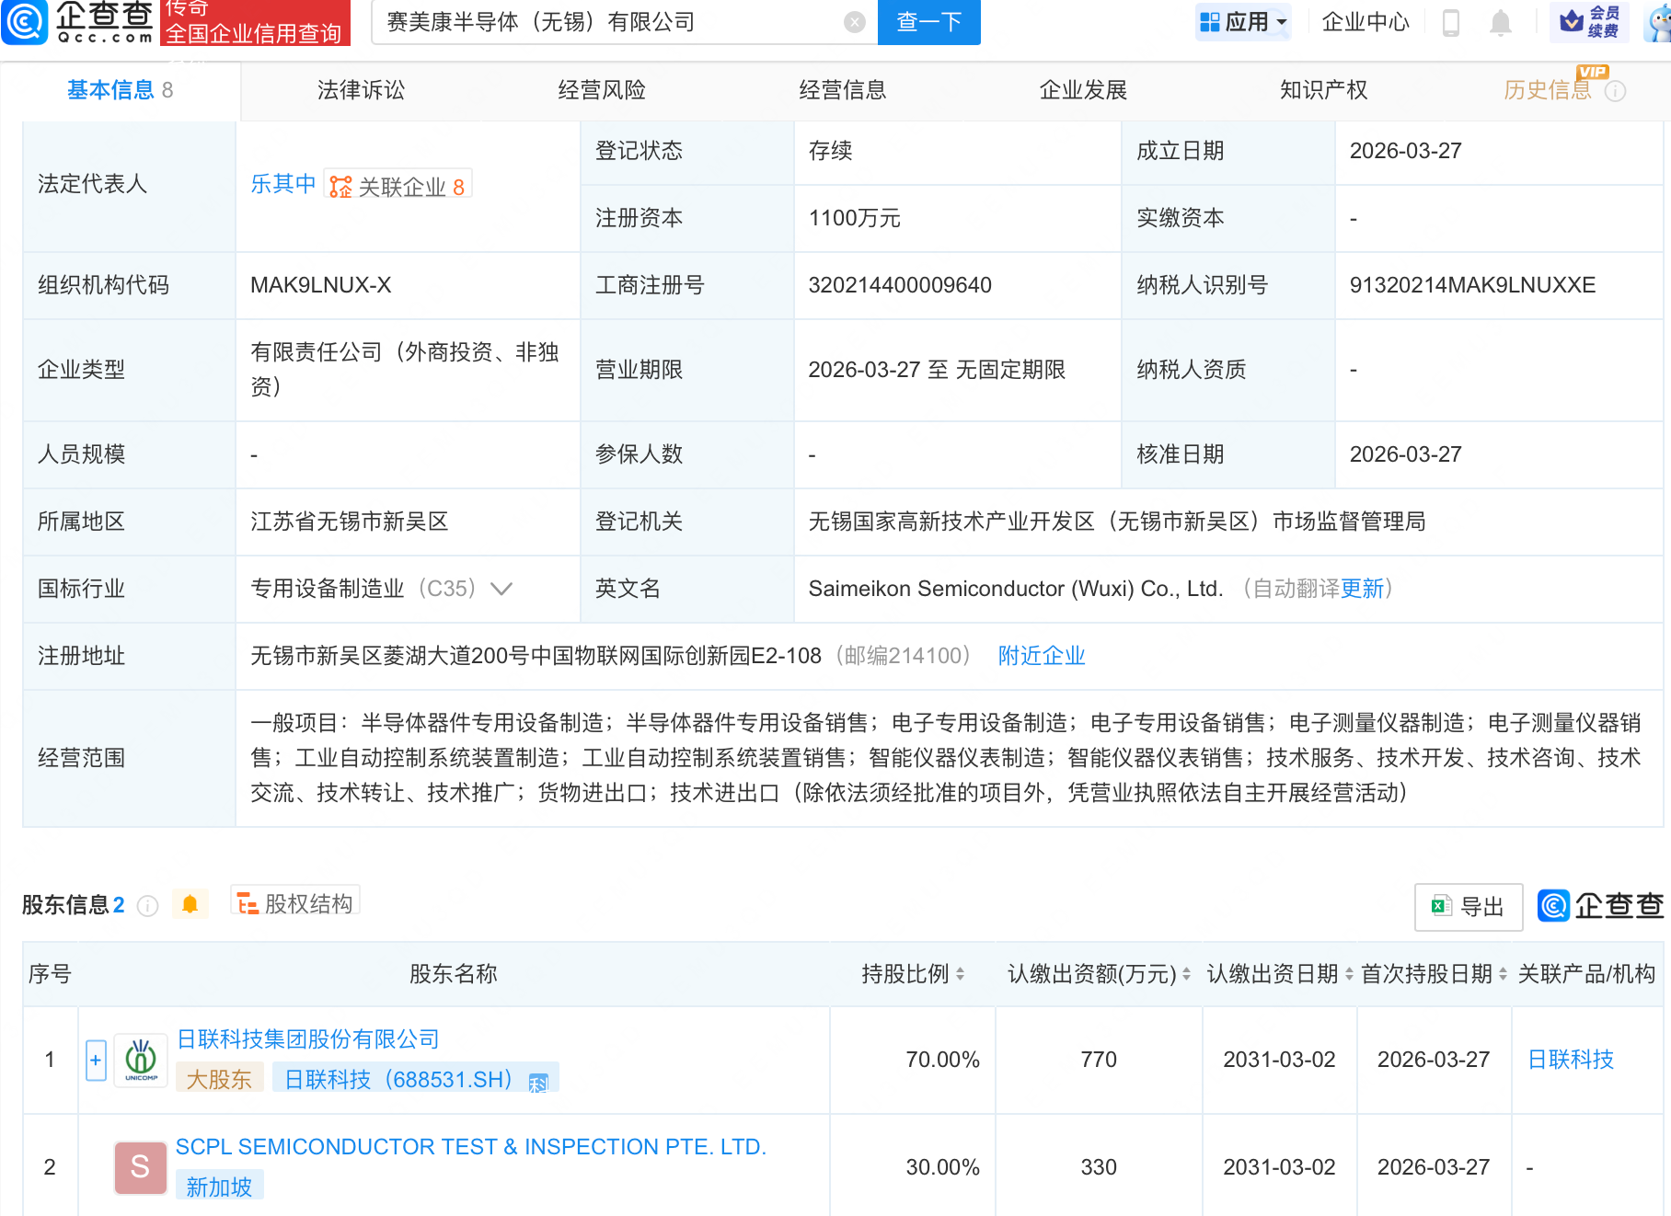Open the 应用 dropdown menu

pyautogui.click(x=1243, y=22)
